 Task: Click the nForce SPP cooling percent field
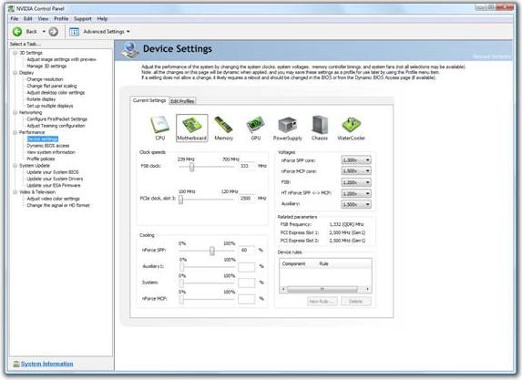pyautogui.click(x=247, y=250)
